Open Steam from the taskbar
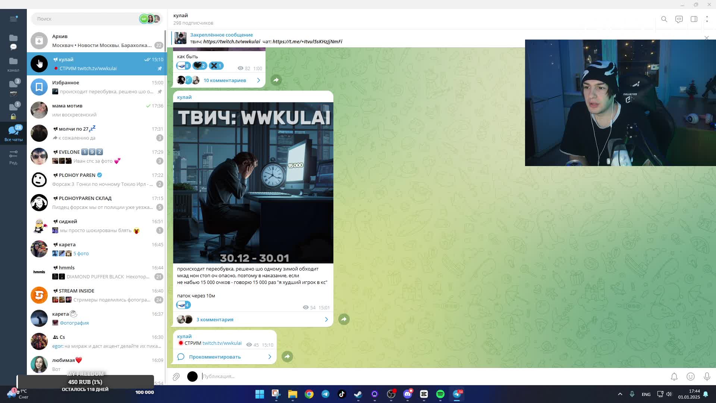716x403 pixels. click(358, 394)
